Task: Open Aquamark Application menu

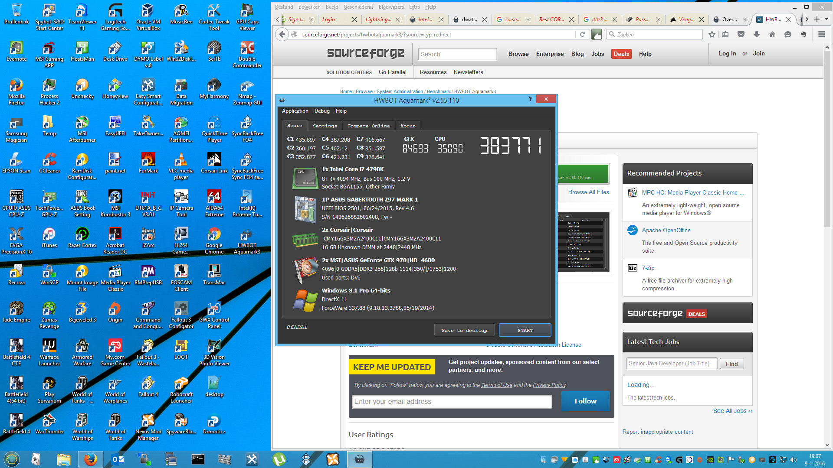Action: pyautogui.click(x=295, y=111)
